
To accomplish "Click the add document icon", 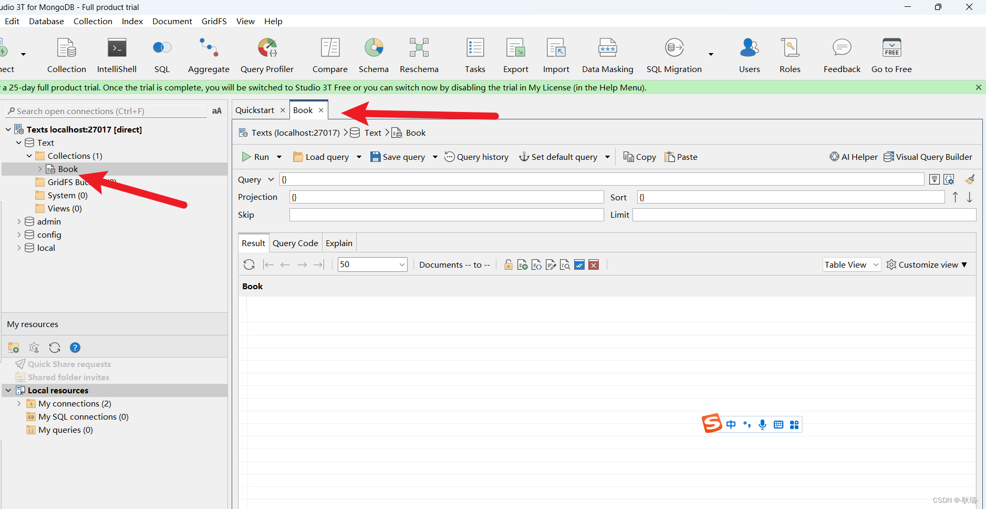I will pyautogui.click(x=522, y=264).
